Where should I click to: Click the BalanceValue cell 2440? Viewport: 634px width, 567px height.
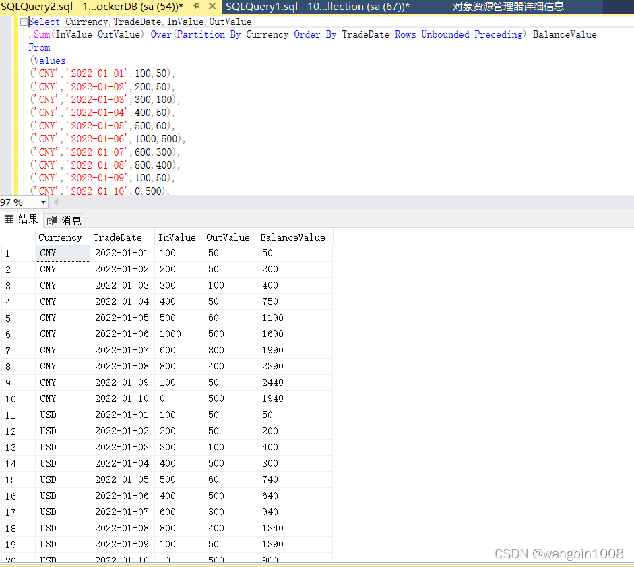[294, 382]
